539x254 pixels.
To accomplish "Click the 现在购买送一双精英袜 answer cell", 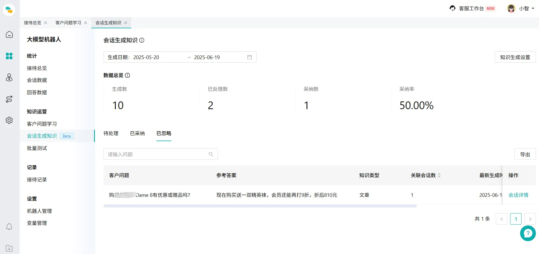I will 277,195.
